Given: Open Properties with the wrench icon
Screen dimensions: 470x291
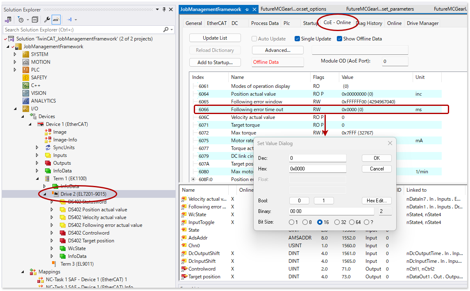Looking at the screenshot, I should [47, 20].
